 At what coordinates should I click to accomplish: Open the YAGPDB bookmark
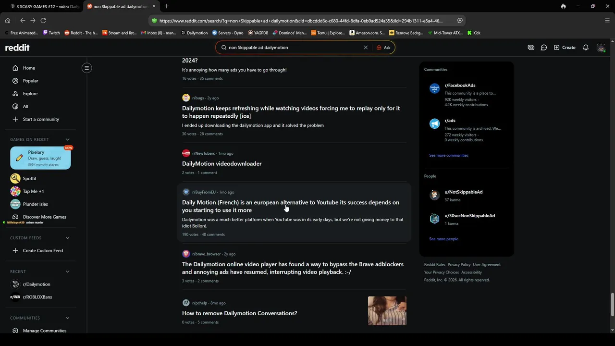click(258, 33)
